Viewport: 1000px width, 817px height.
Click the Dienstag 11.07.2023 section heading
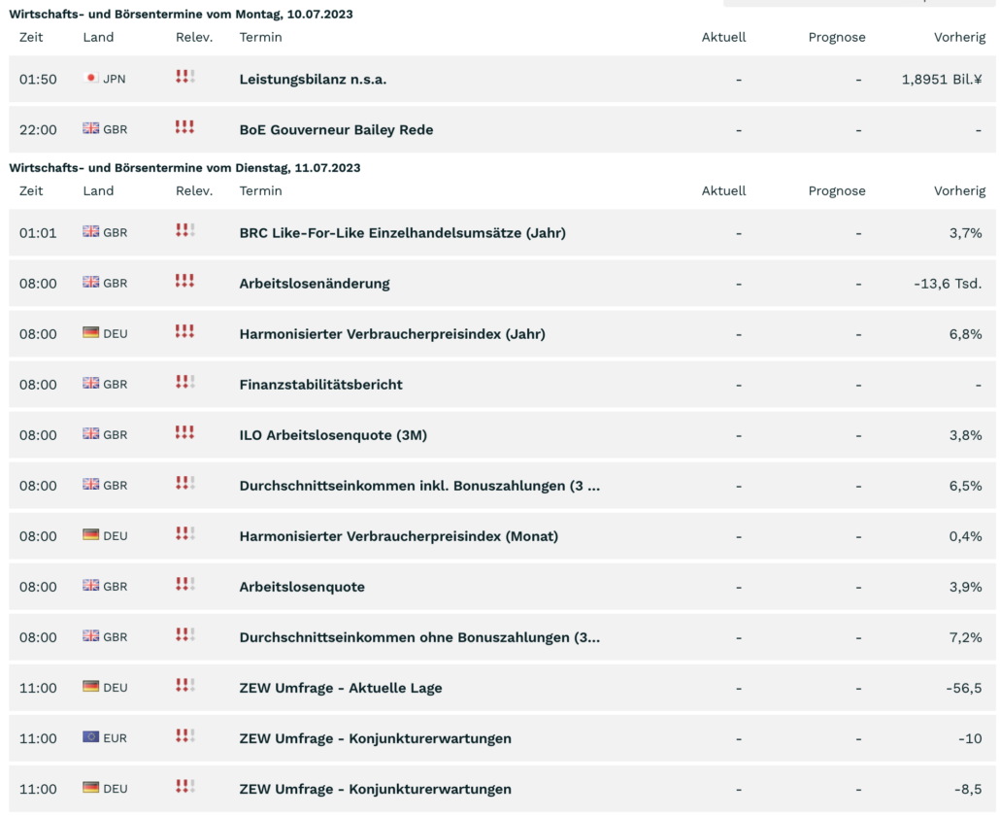click(184, 168)
